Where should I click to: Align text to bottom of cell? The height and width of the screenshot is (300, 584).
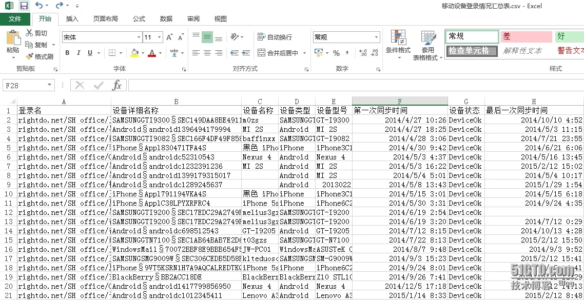219,37
